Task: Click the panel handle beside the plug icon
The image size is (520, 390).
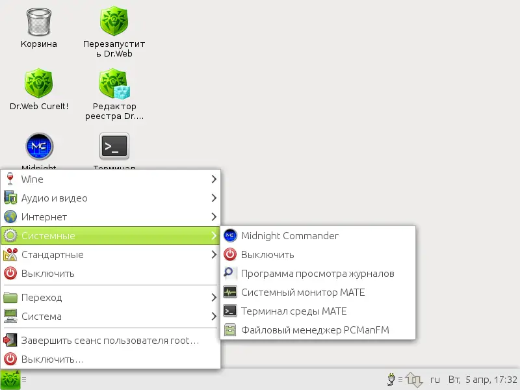Action: point(400,380)
